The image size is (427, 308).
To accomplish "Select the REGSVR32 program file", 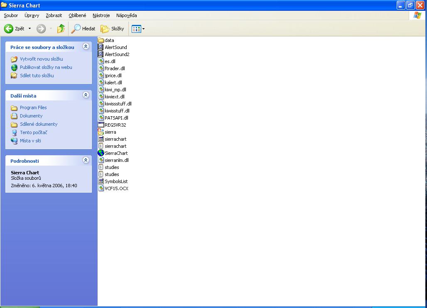I will click(x=112, y=125).
